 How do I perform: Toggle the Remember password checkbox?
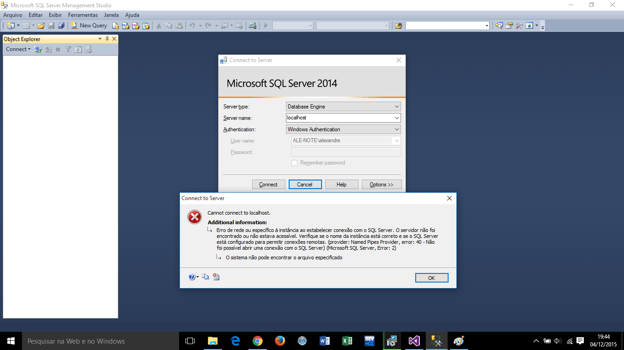point(295,163)
